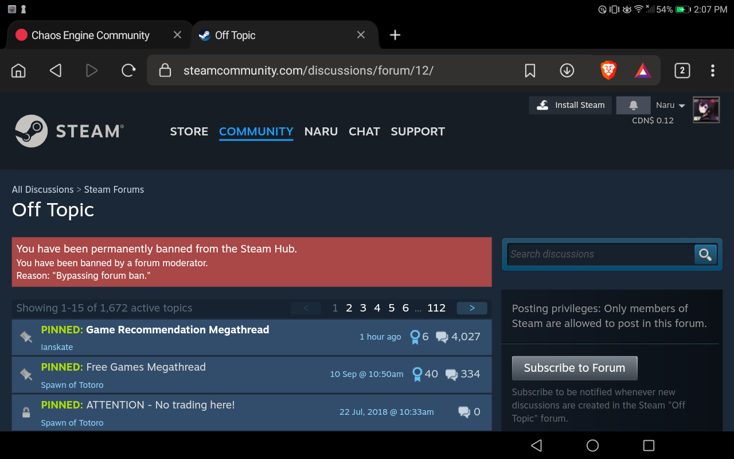This screenshot has width=734, height=459.
Task: Click the lock icon on No trading thread
Action: point(26,412)
